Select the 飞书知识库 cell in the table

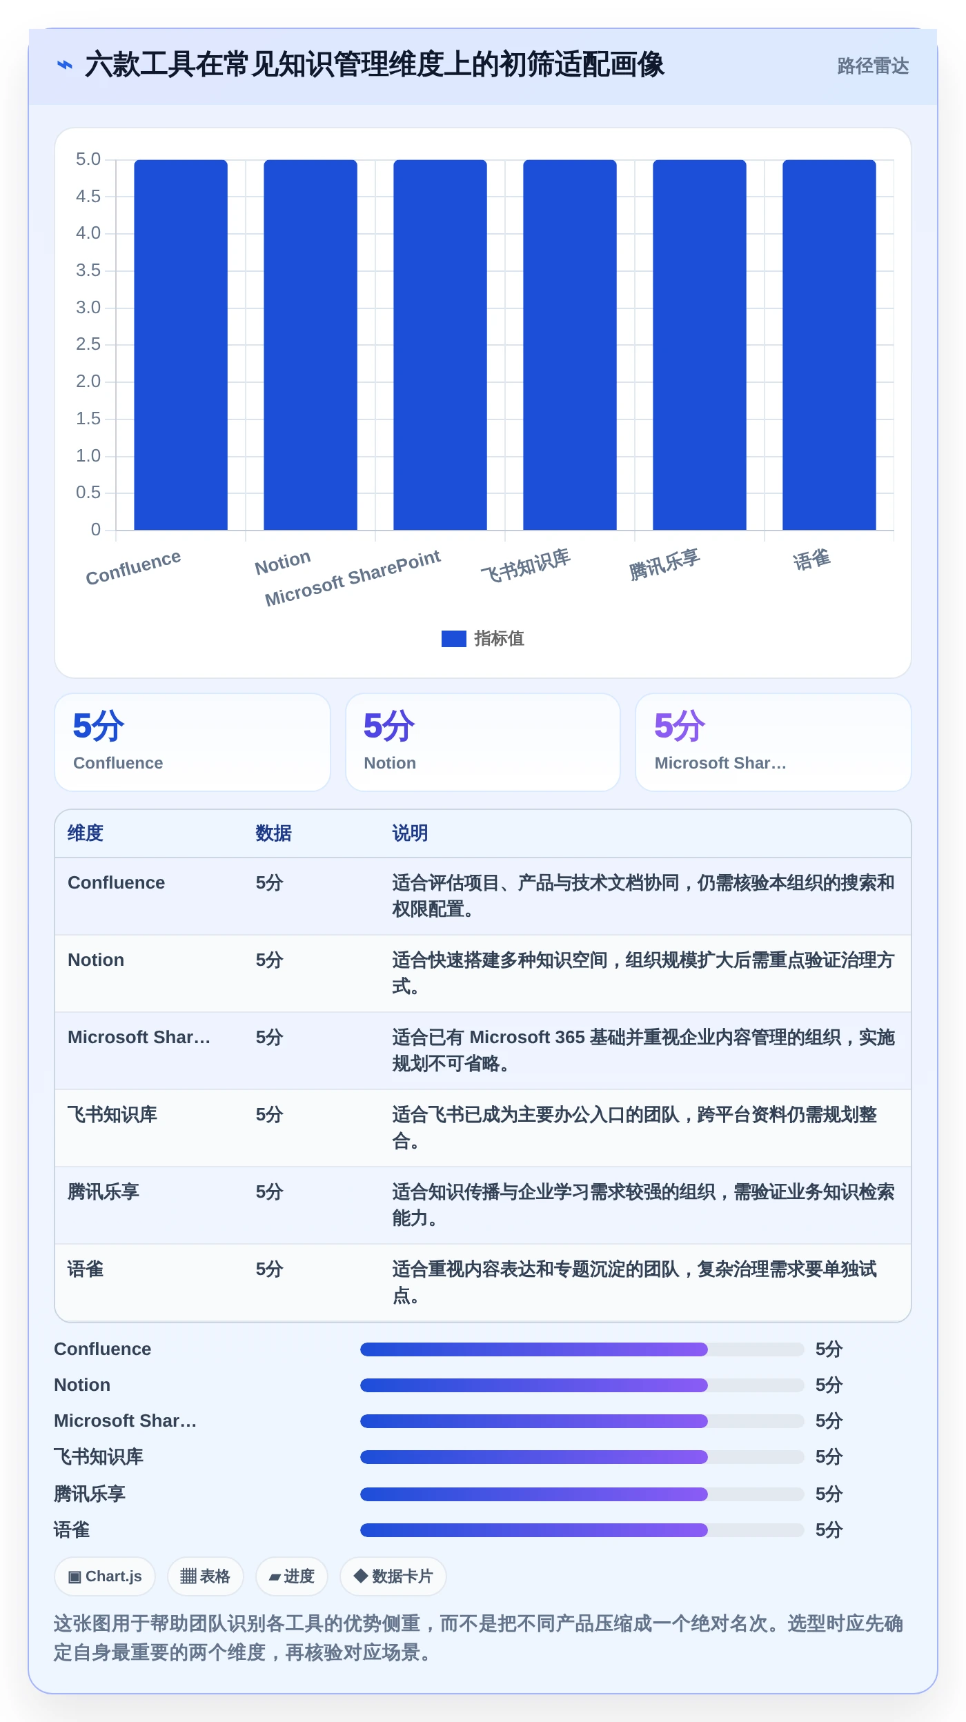tap(112, 1115)
